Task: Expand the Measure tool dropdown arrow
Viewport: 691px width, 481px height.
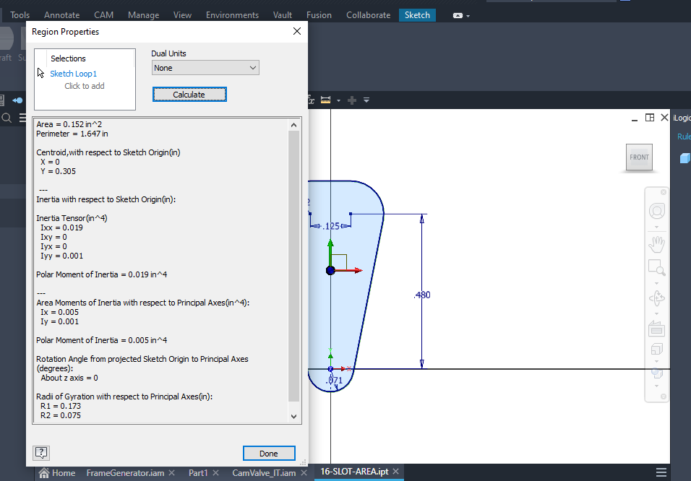Action: point(338,100)
